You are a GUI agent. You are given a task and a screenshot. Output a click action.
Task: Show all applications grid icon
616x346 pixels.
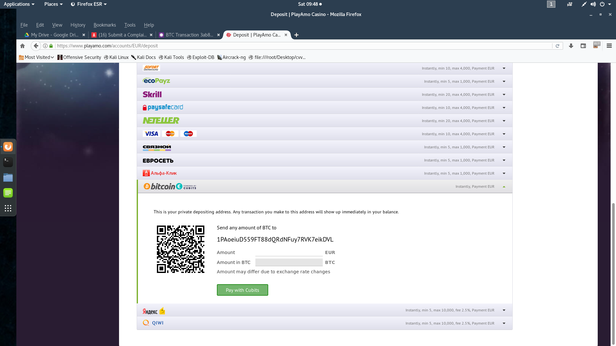pyautogui.click(x=8, y=208)
